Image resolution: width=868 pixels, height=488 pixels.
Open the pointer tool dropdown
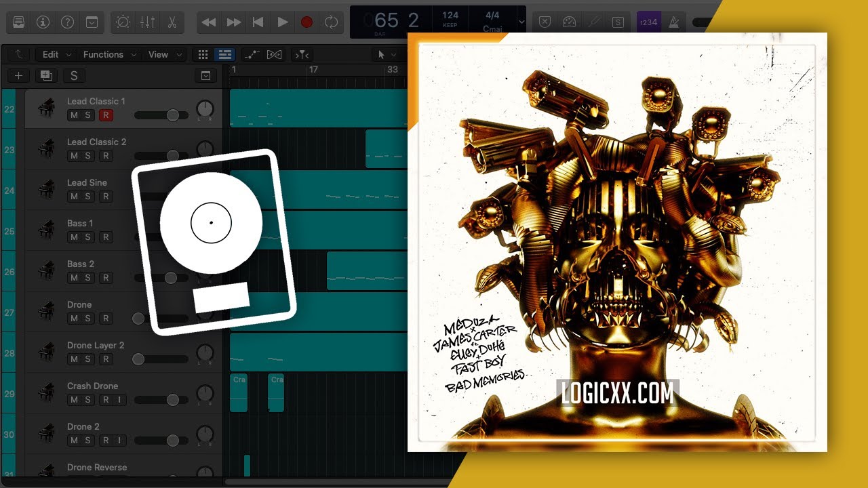pos(387,55)
